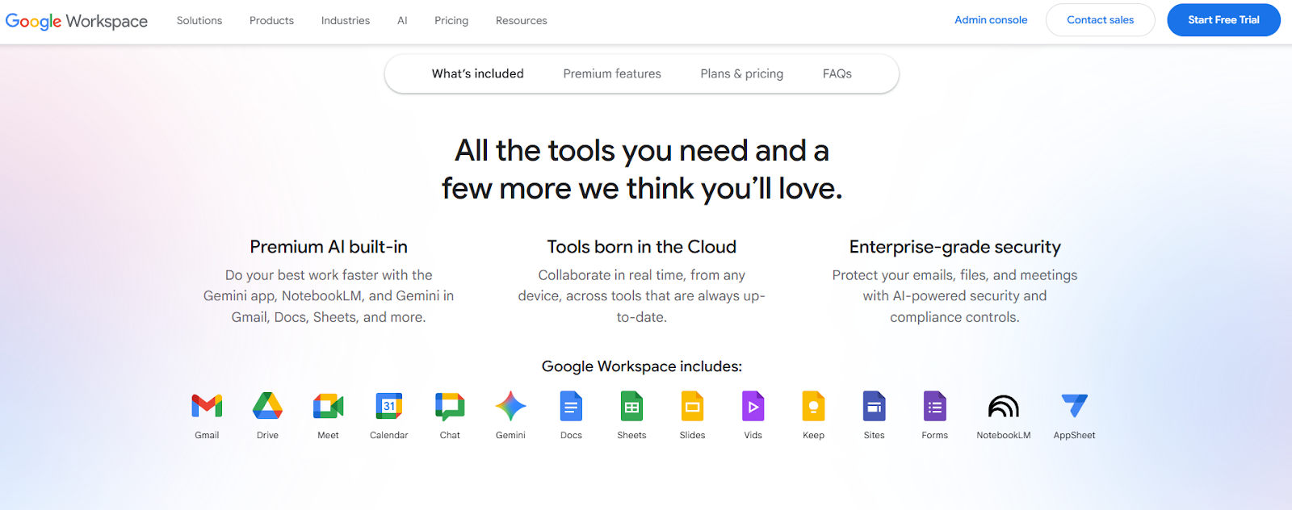The width and height of the screenshot is (1292, 510).
Task: Select the Sites app icon
Action: point(874,406)
